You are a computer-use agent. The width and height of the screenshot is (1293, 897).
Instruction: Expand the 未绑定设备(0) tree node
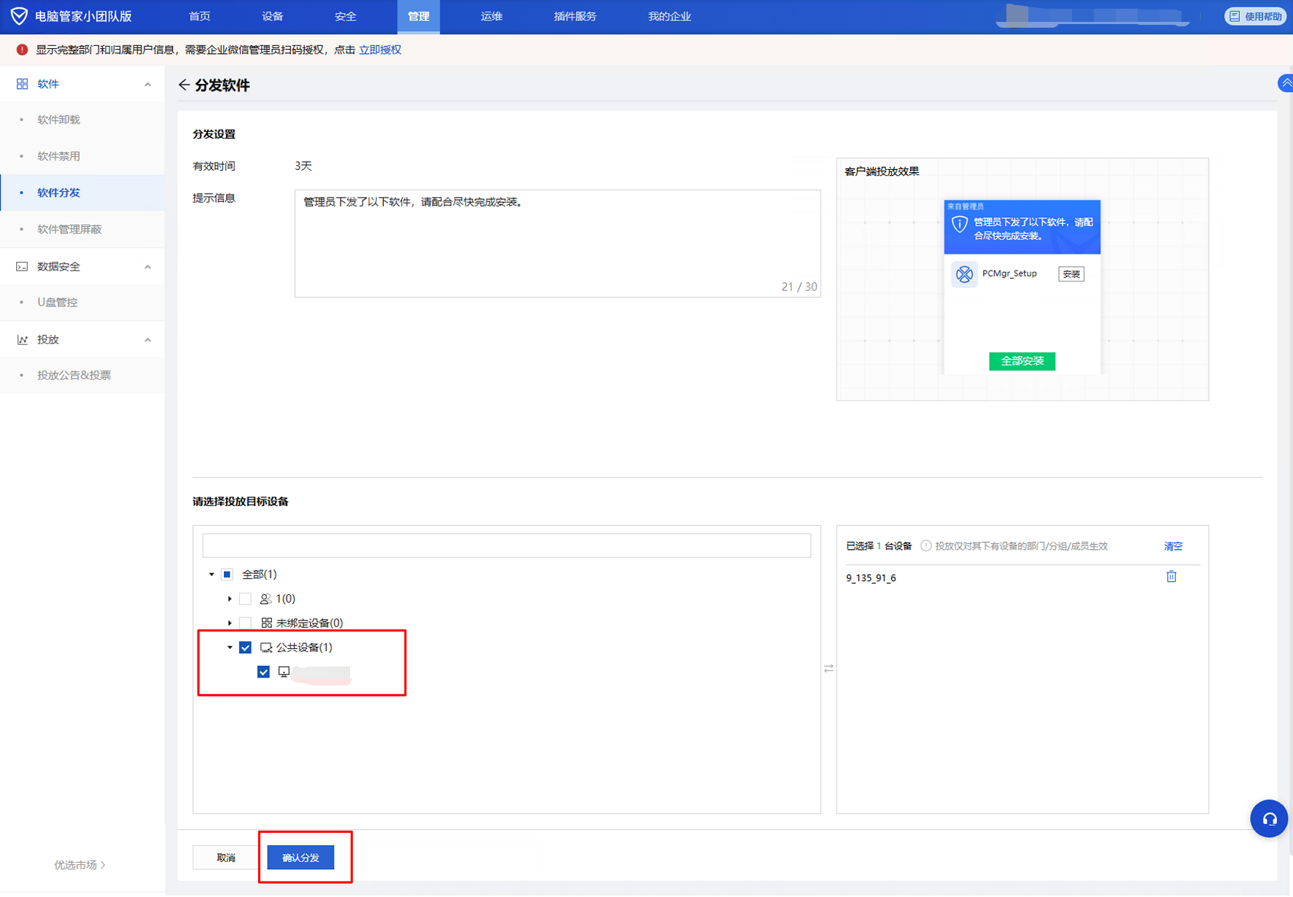tap(230, 623)
